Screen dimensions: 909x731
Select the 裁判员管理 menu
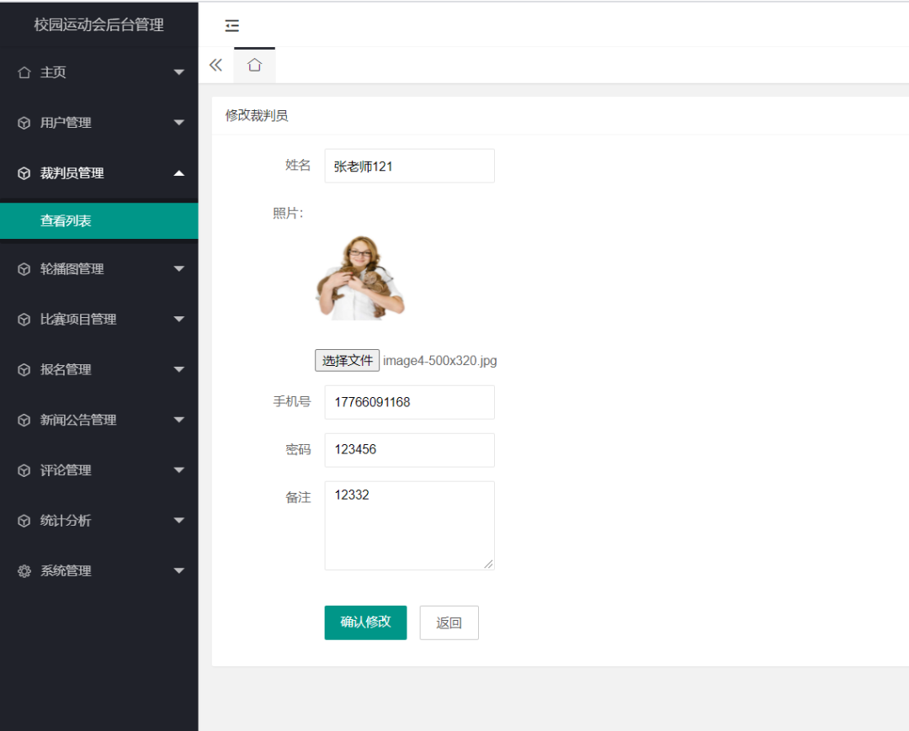coord(98,173)
